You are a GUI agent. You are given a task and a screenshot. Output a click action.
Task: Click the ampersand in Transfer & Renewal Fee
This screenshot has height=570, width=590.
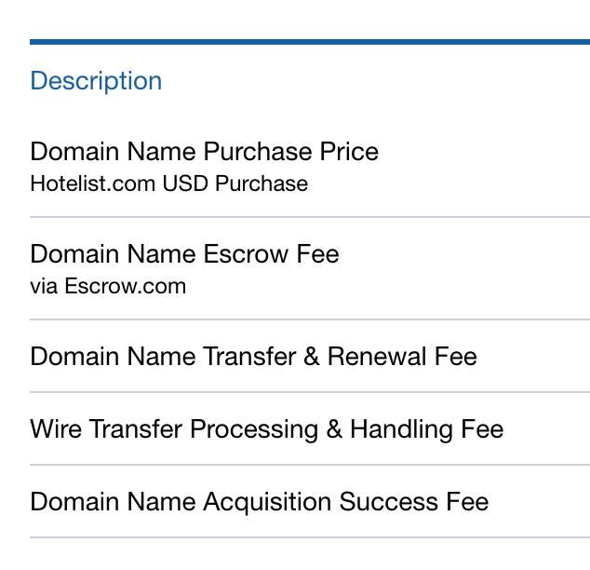311,357
